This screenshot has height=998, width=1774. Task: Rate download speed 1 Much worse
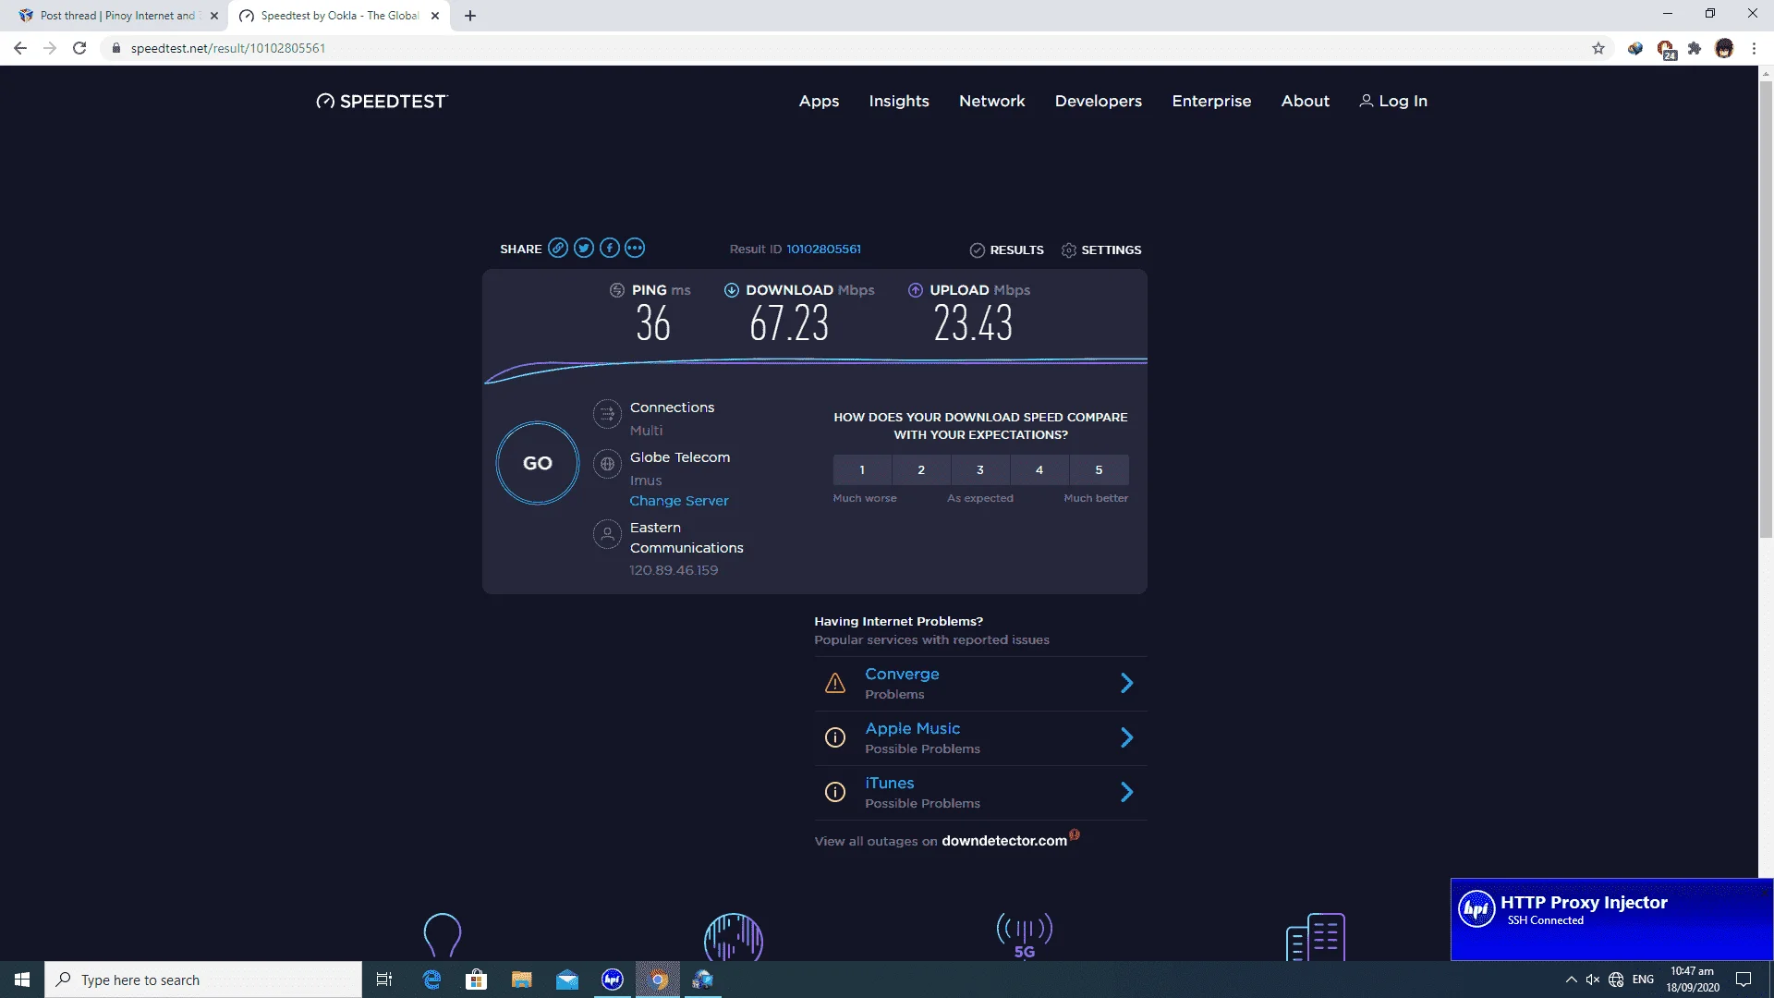[x=862, y=469]
